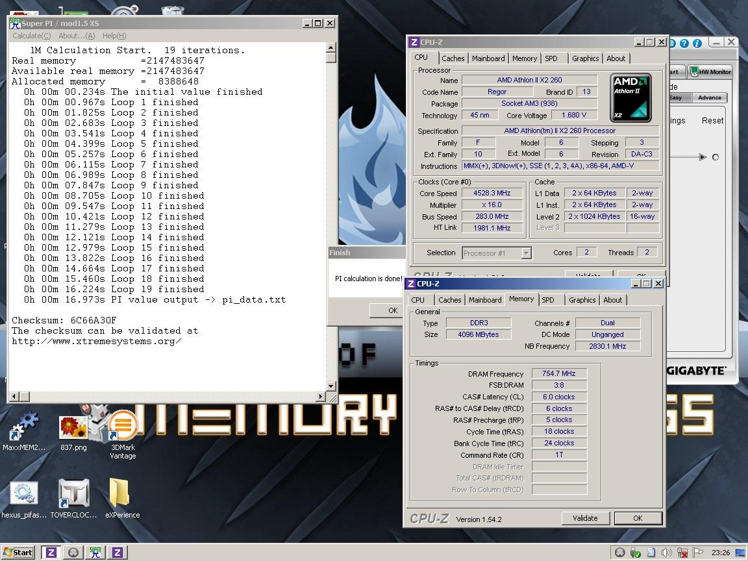
Task: Click Reset in the Gigabyte tool
Action: tap(712, 121)
